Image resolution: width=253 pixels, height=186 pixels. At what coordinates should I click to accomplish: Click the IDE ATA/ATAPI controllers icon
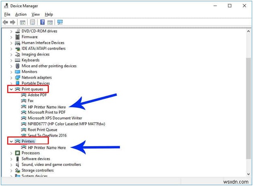pyautogui.click(x=17, y=48)
